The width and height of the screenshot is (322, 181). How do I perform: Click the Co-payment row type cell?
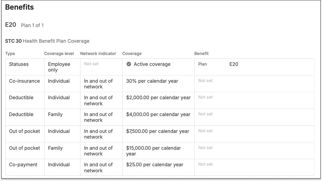coord(23,164)
